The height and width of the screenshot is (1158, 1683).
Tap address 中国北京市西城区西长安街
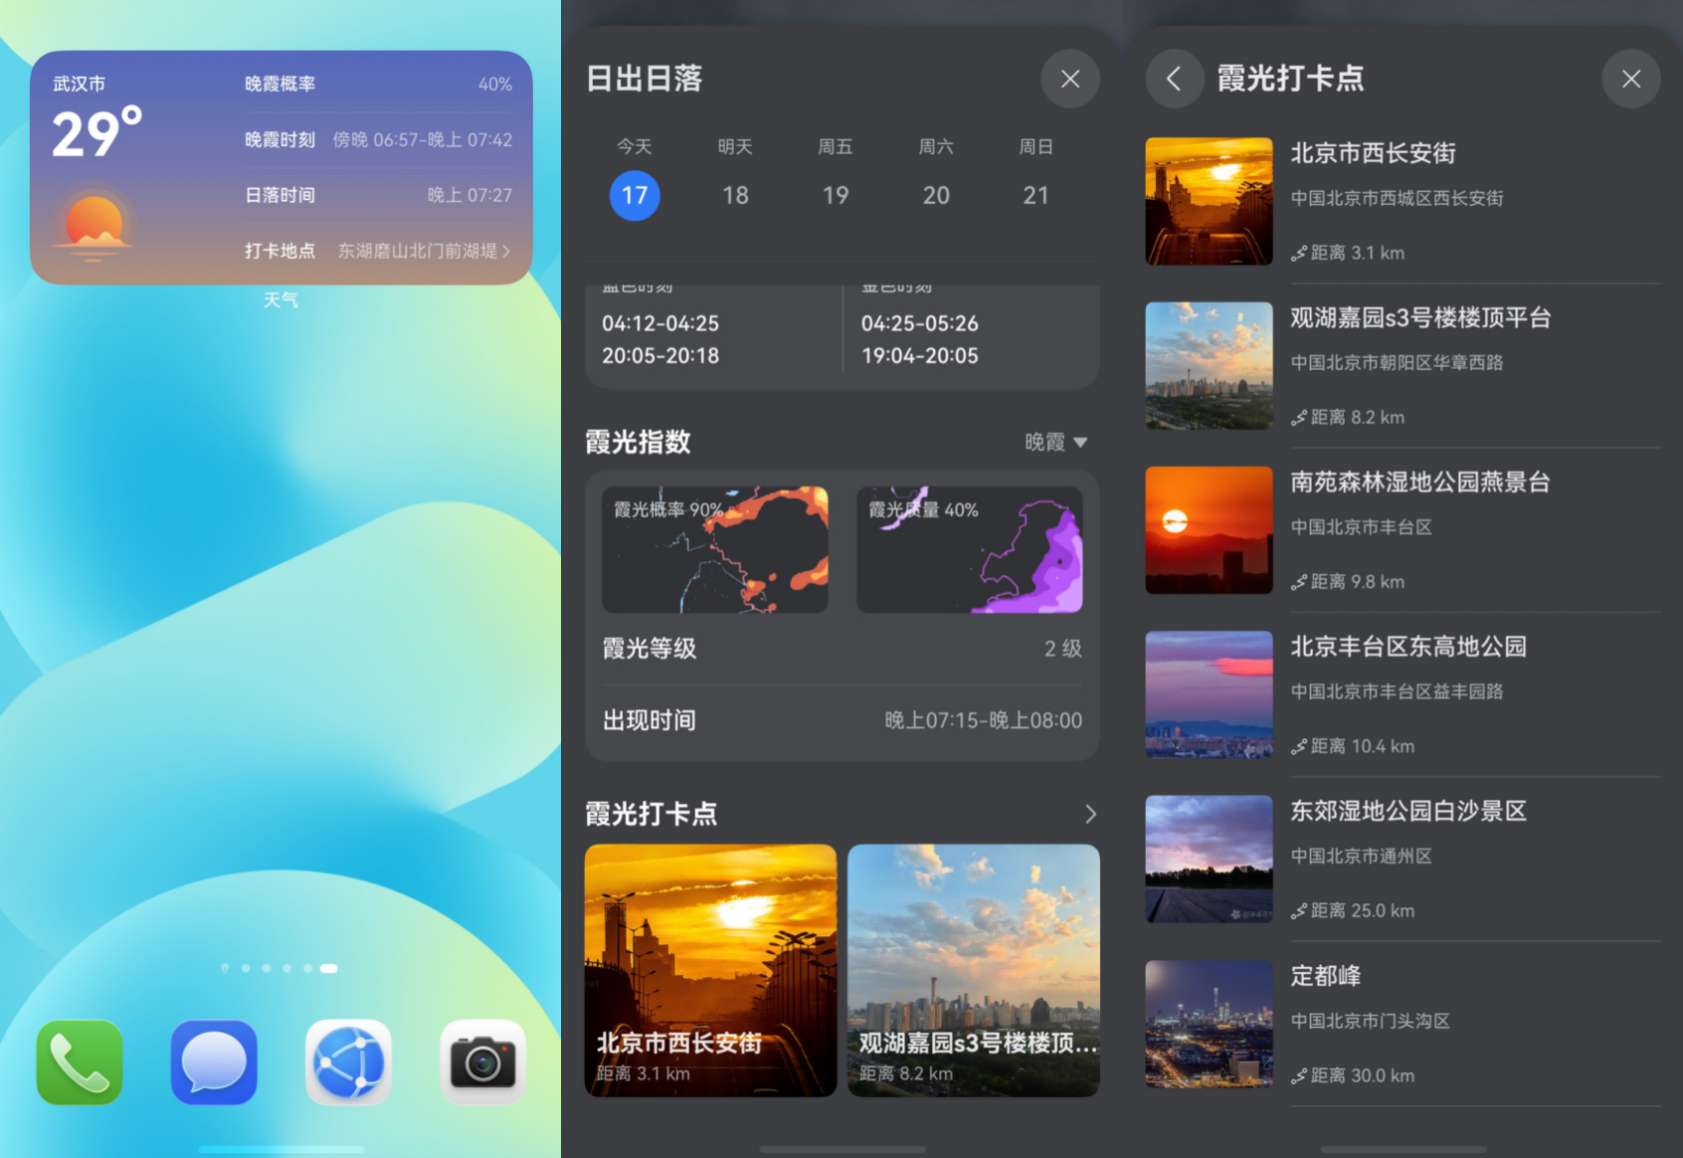(1397, 198)
